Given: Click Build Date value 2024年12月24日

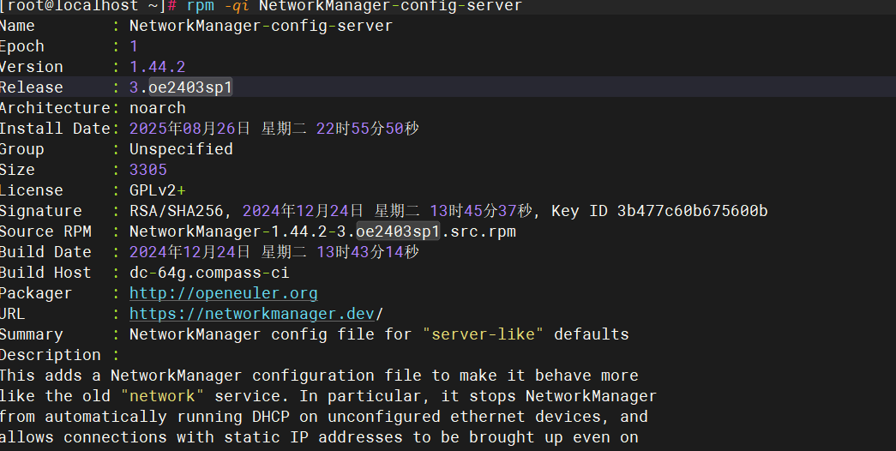Looking at the screenshot, I should pyautogui.click(x=189, y=252).
